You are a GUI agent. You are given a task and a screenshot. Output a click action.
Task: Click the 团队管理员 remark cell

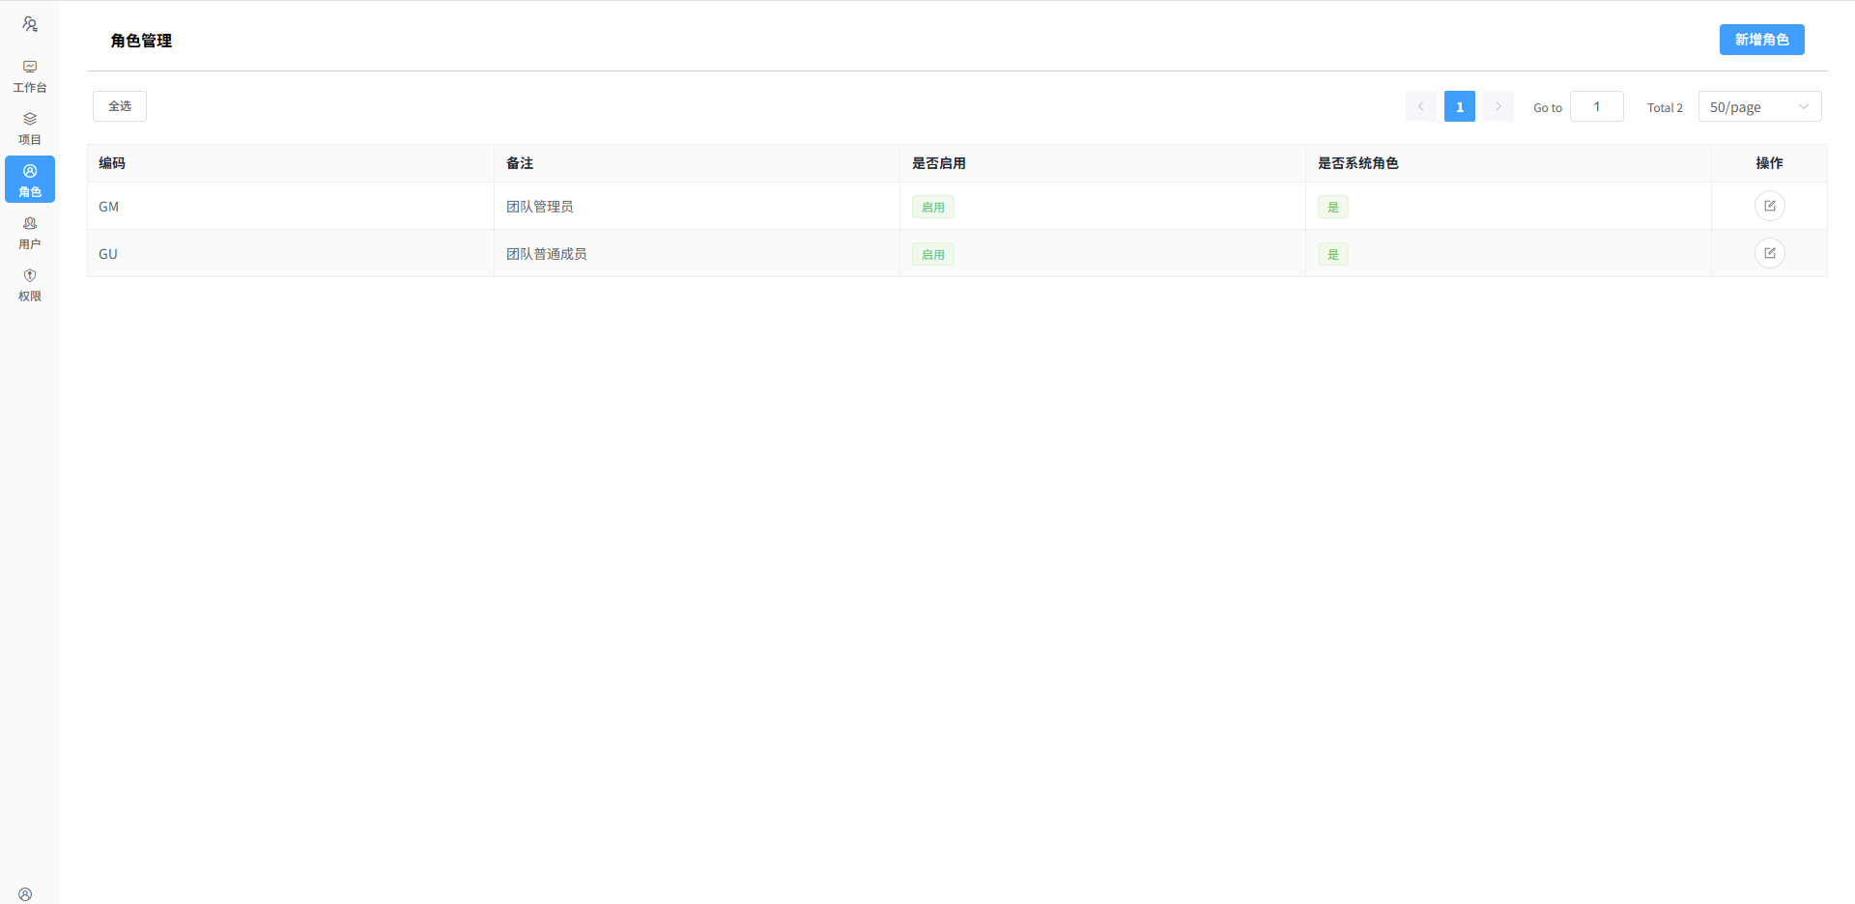point(539,207)
